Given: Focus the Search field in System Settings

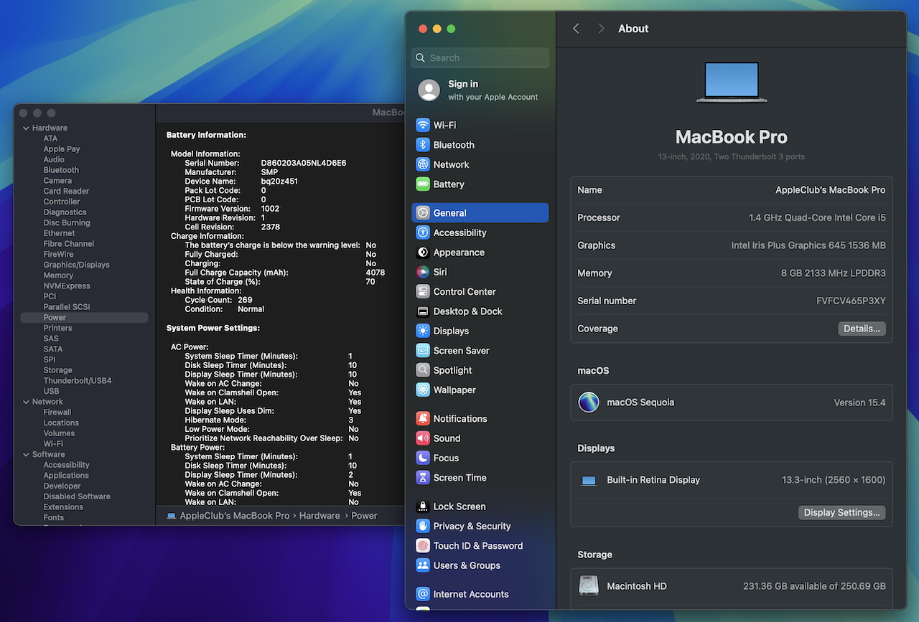Looking at the screenshot, I should [480, 58].
